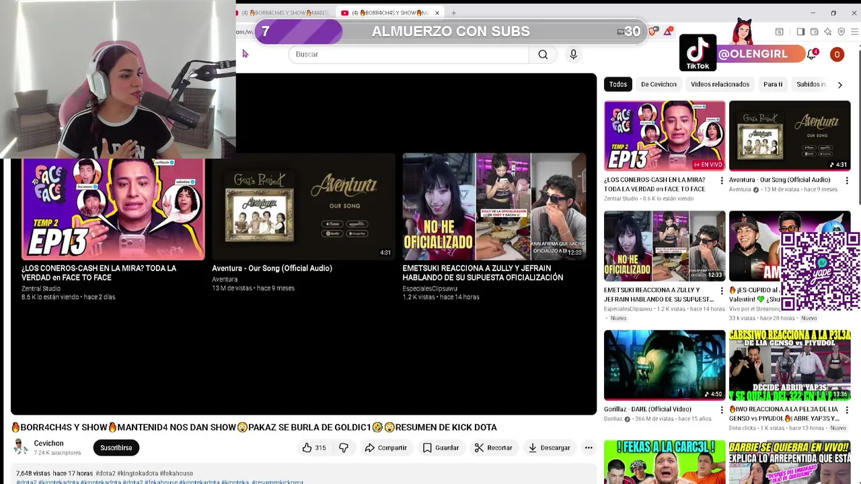This screenshot has height=484, width=861.
Task: Like the video with 315 likes
Action: click(x=313, y=448)
